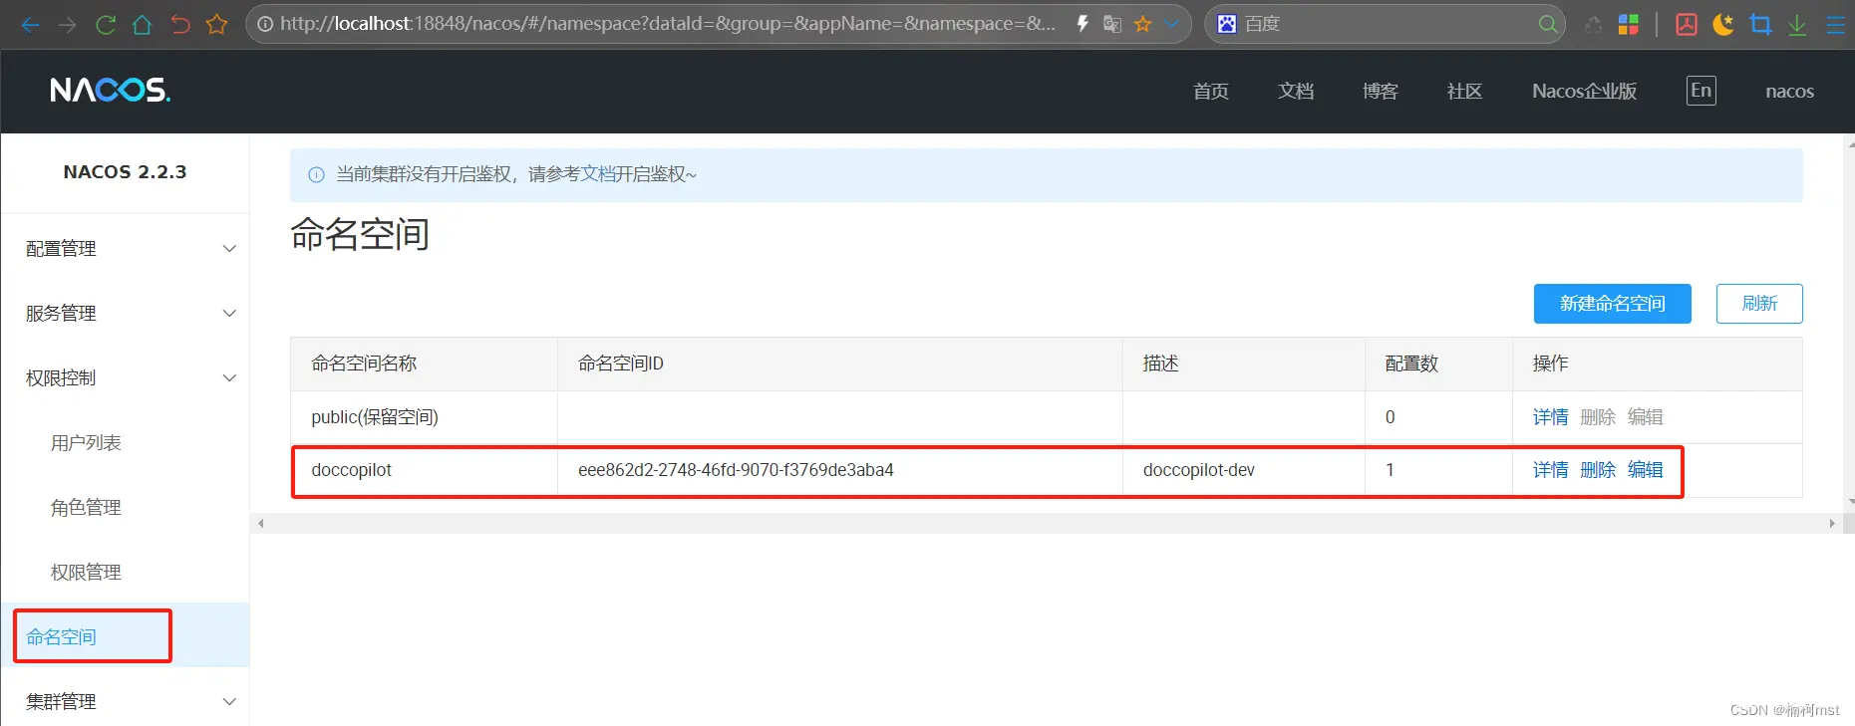Go back with the browser back arrow
1855x726 pixels.
[30, 25]
